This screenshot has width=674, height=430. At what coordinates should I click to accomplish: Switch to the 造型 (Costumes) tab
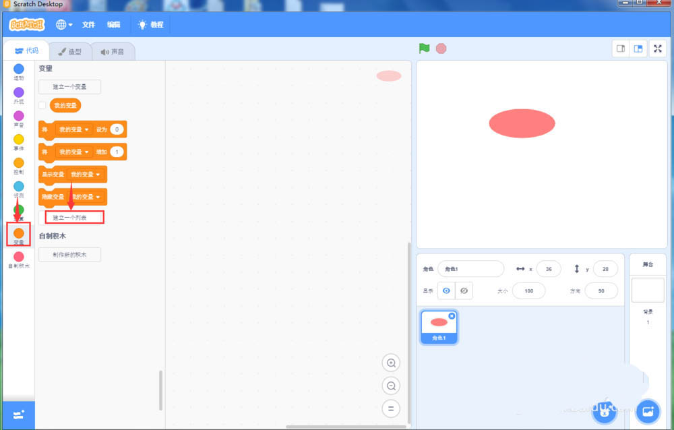click(x=71, y=51)
